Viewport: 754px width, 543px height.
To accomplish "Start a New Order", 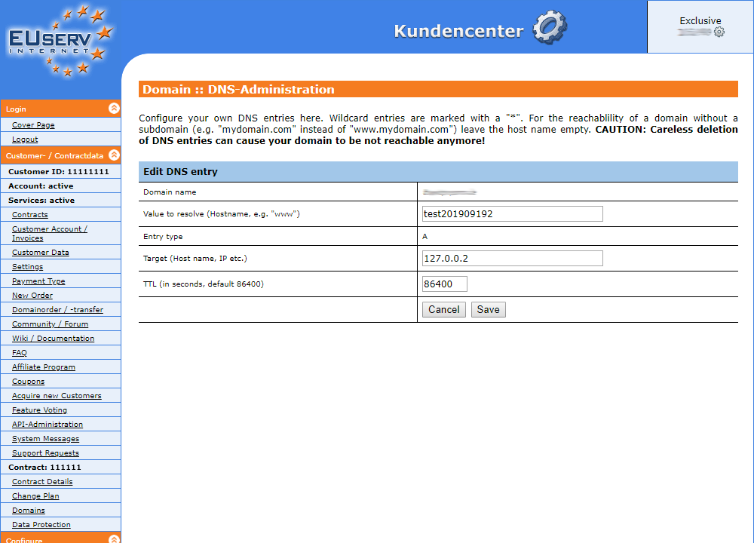I will [32, 296].
